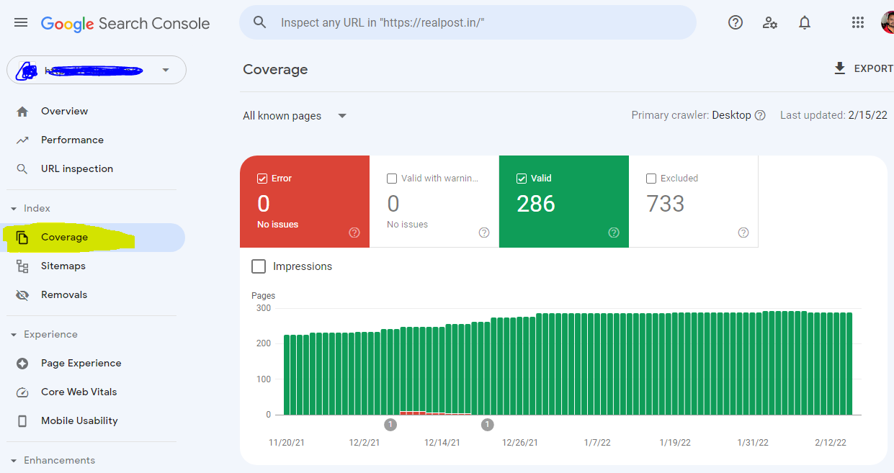Screen dimensions: 894x473
Task: Enable the Excluded checkbox
Action: (x=651, y=179)
